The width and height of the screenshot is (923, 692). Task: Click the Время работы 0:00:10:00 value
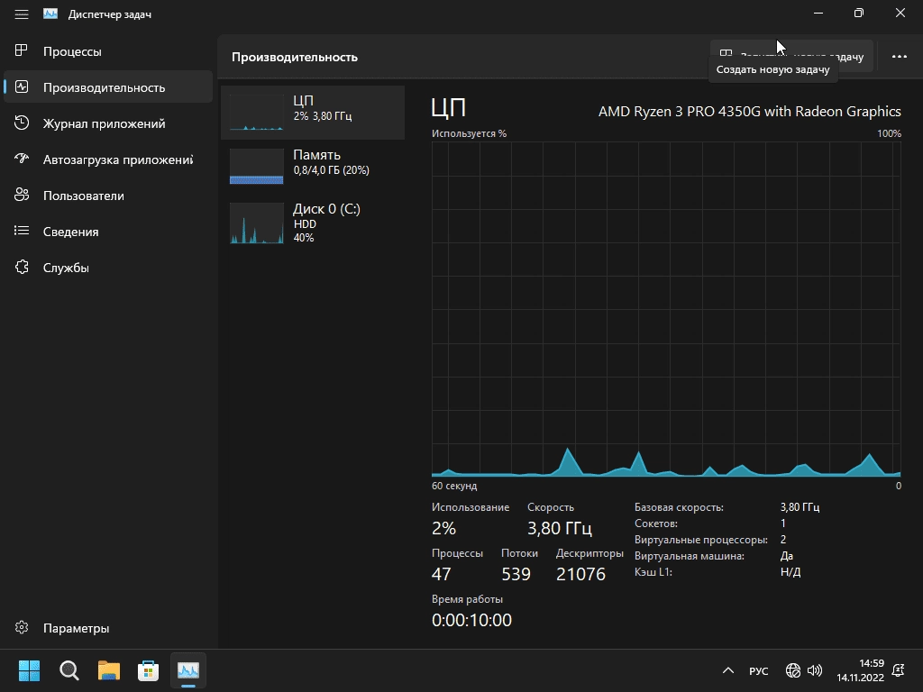coord(471,620)
